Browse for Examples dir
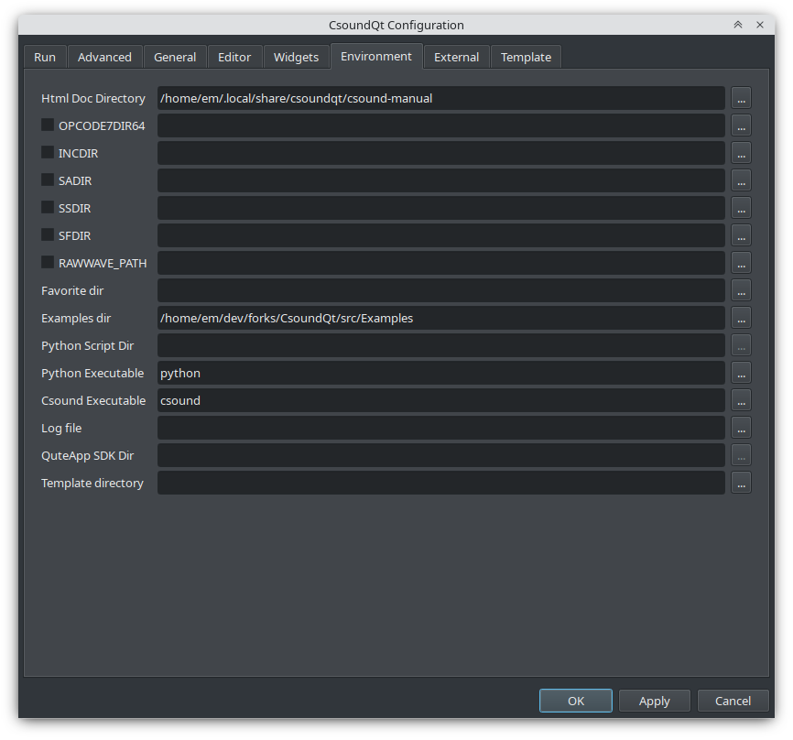 pyautogui.click(x=741, y=318)
